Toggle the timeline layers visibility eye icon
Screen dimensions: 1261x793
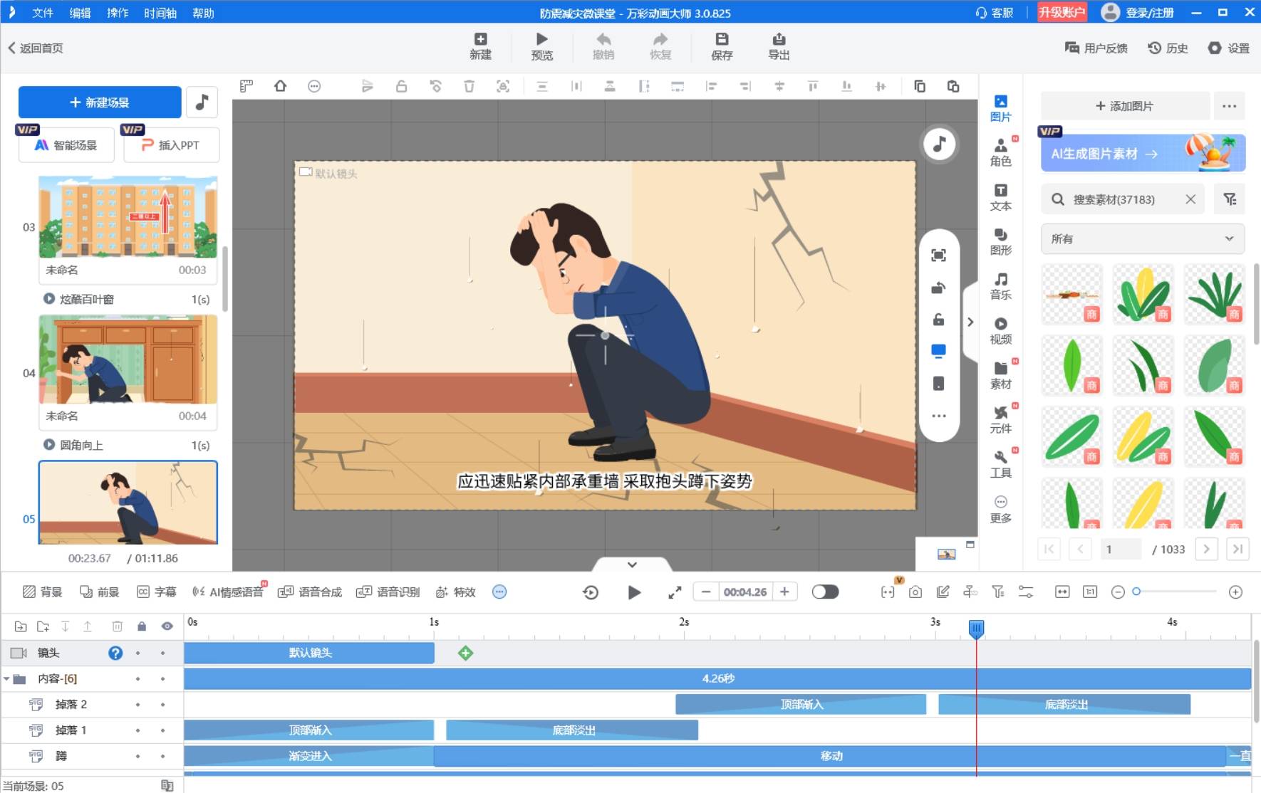(x=167, y=626)
